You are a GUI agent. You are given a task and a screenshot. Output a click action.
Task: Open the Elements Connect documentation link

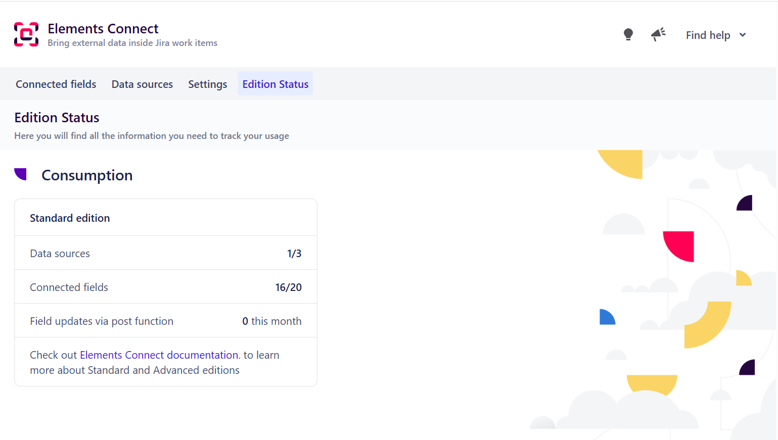point(159,355)
